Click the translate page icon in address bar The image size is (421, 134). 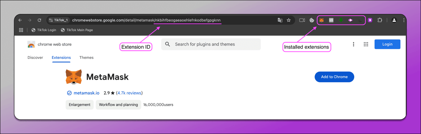280,20
